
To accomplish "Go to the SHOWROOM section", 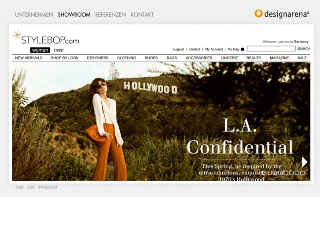I will pos(74,14).
